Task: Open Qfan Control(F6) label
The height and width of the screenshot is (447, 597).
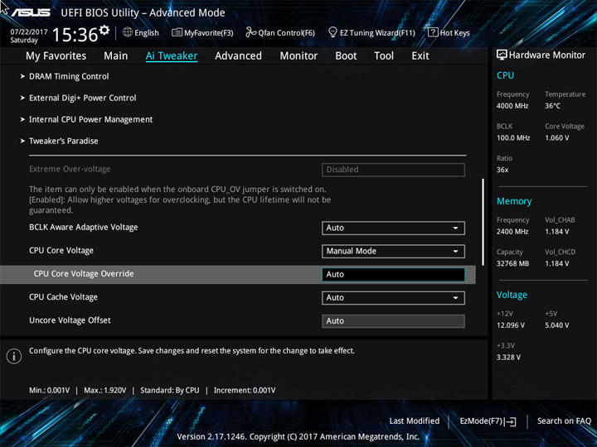Action: (286, 33)
